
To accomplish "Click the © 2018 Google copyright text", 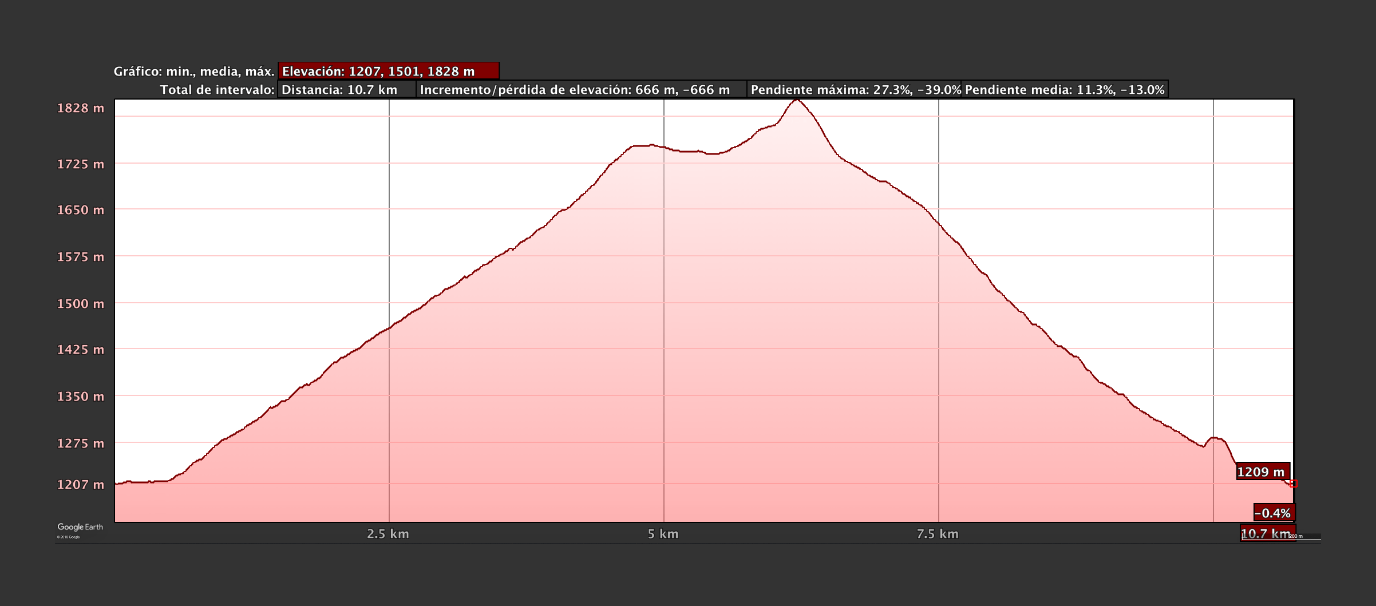I will [x=68, y=537].
